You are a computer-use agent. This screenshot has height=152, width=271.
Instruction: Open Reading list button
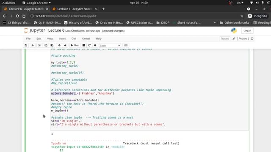262,22
